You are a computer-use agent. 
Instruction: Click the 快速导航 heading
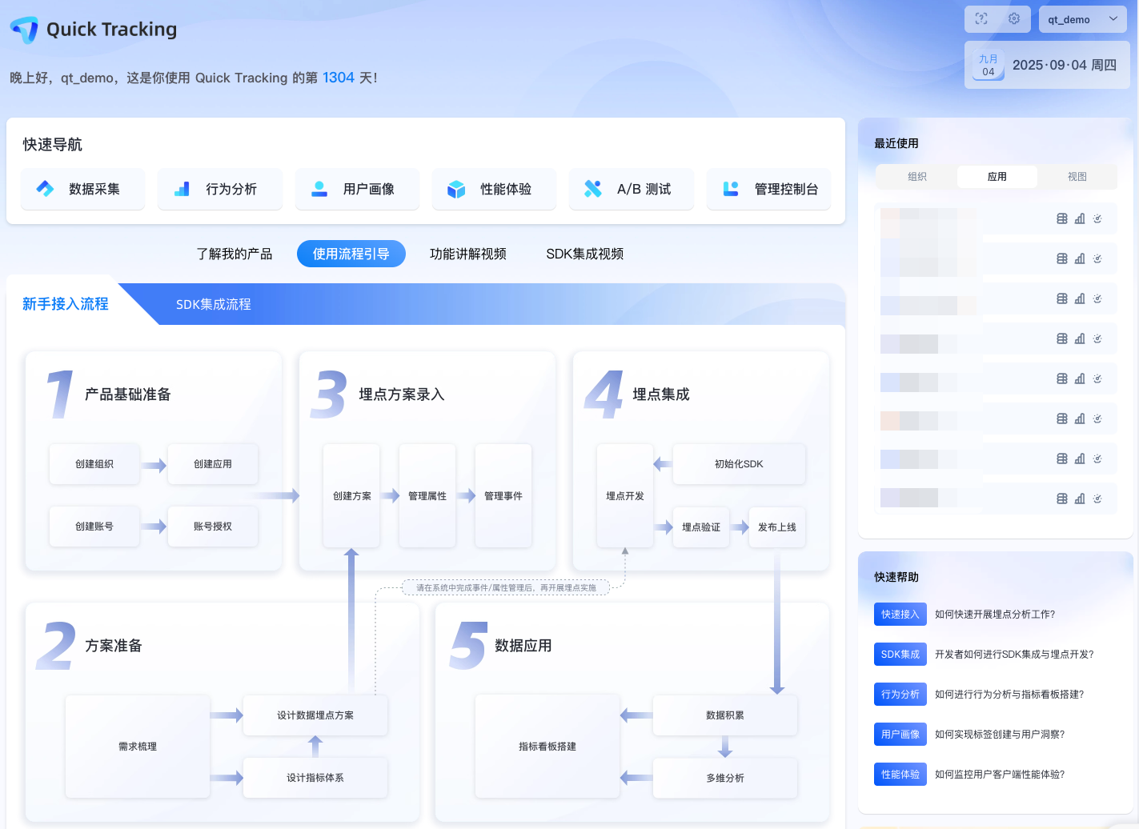click(x=53, y=145)
